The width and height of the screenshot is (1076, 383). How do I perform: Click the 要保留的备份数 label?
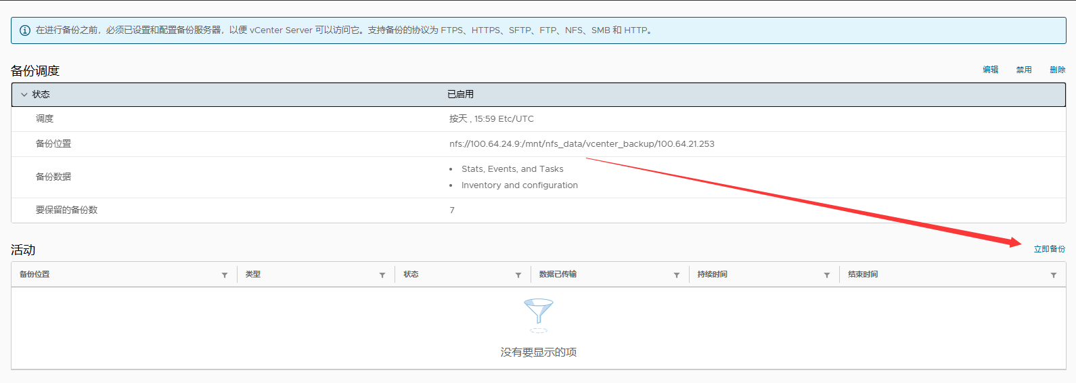click(66, 210)
